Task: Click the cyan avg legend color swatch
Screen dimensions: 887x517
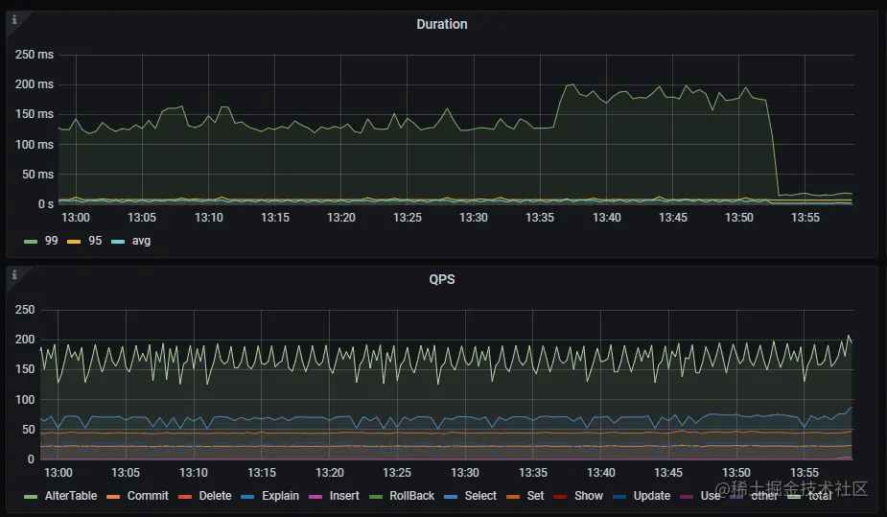Action: 118,242
